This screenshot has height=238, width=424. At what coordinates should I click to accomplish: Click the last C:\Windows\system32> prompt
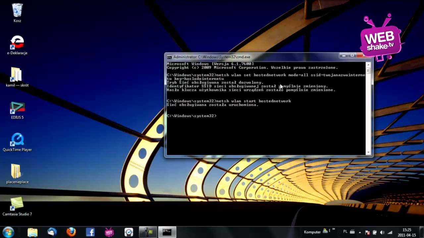pyautogui.click(x=191, y=116)
